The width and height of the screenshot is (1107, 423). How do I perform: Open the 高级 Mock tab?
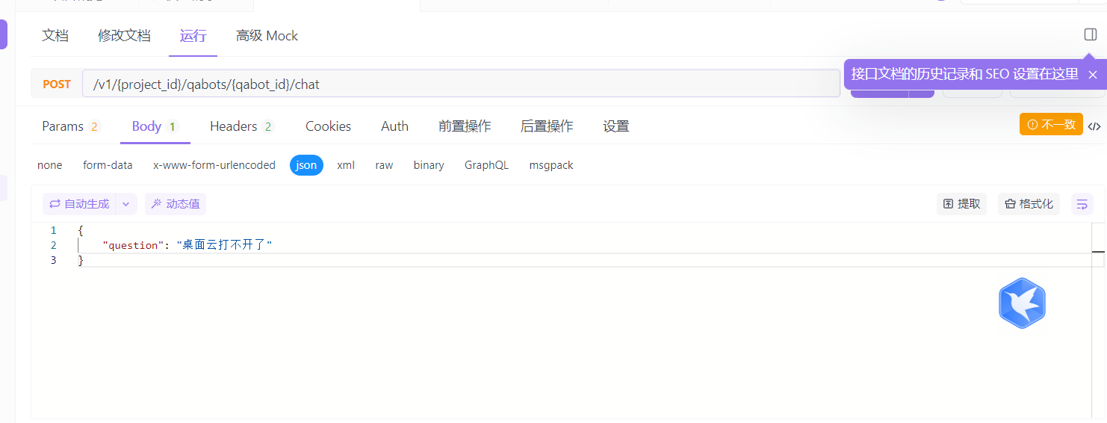267,35
